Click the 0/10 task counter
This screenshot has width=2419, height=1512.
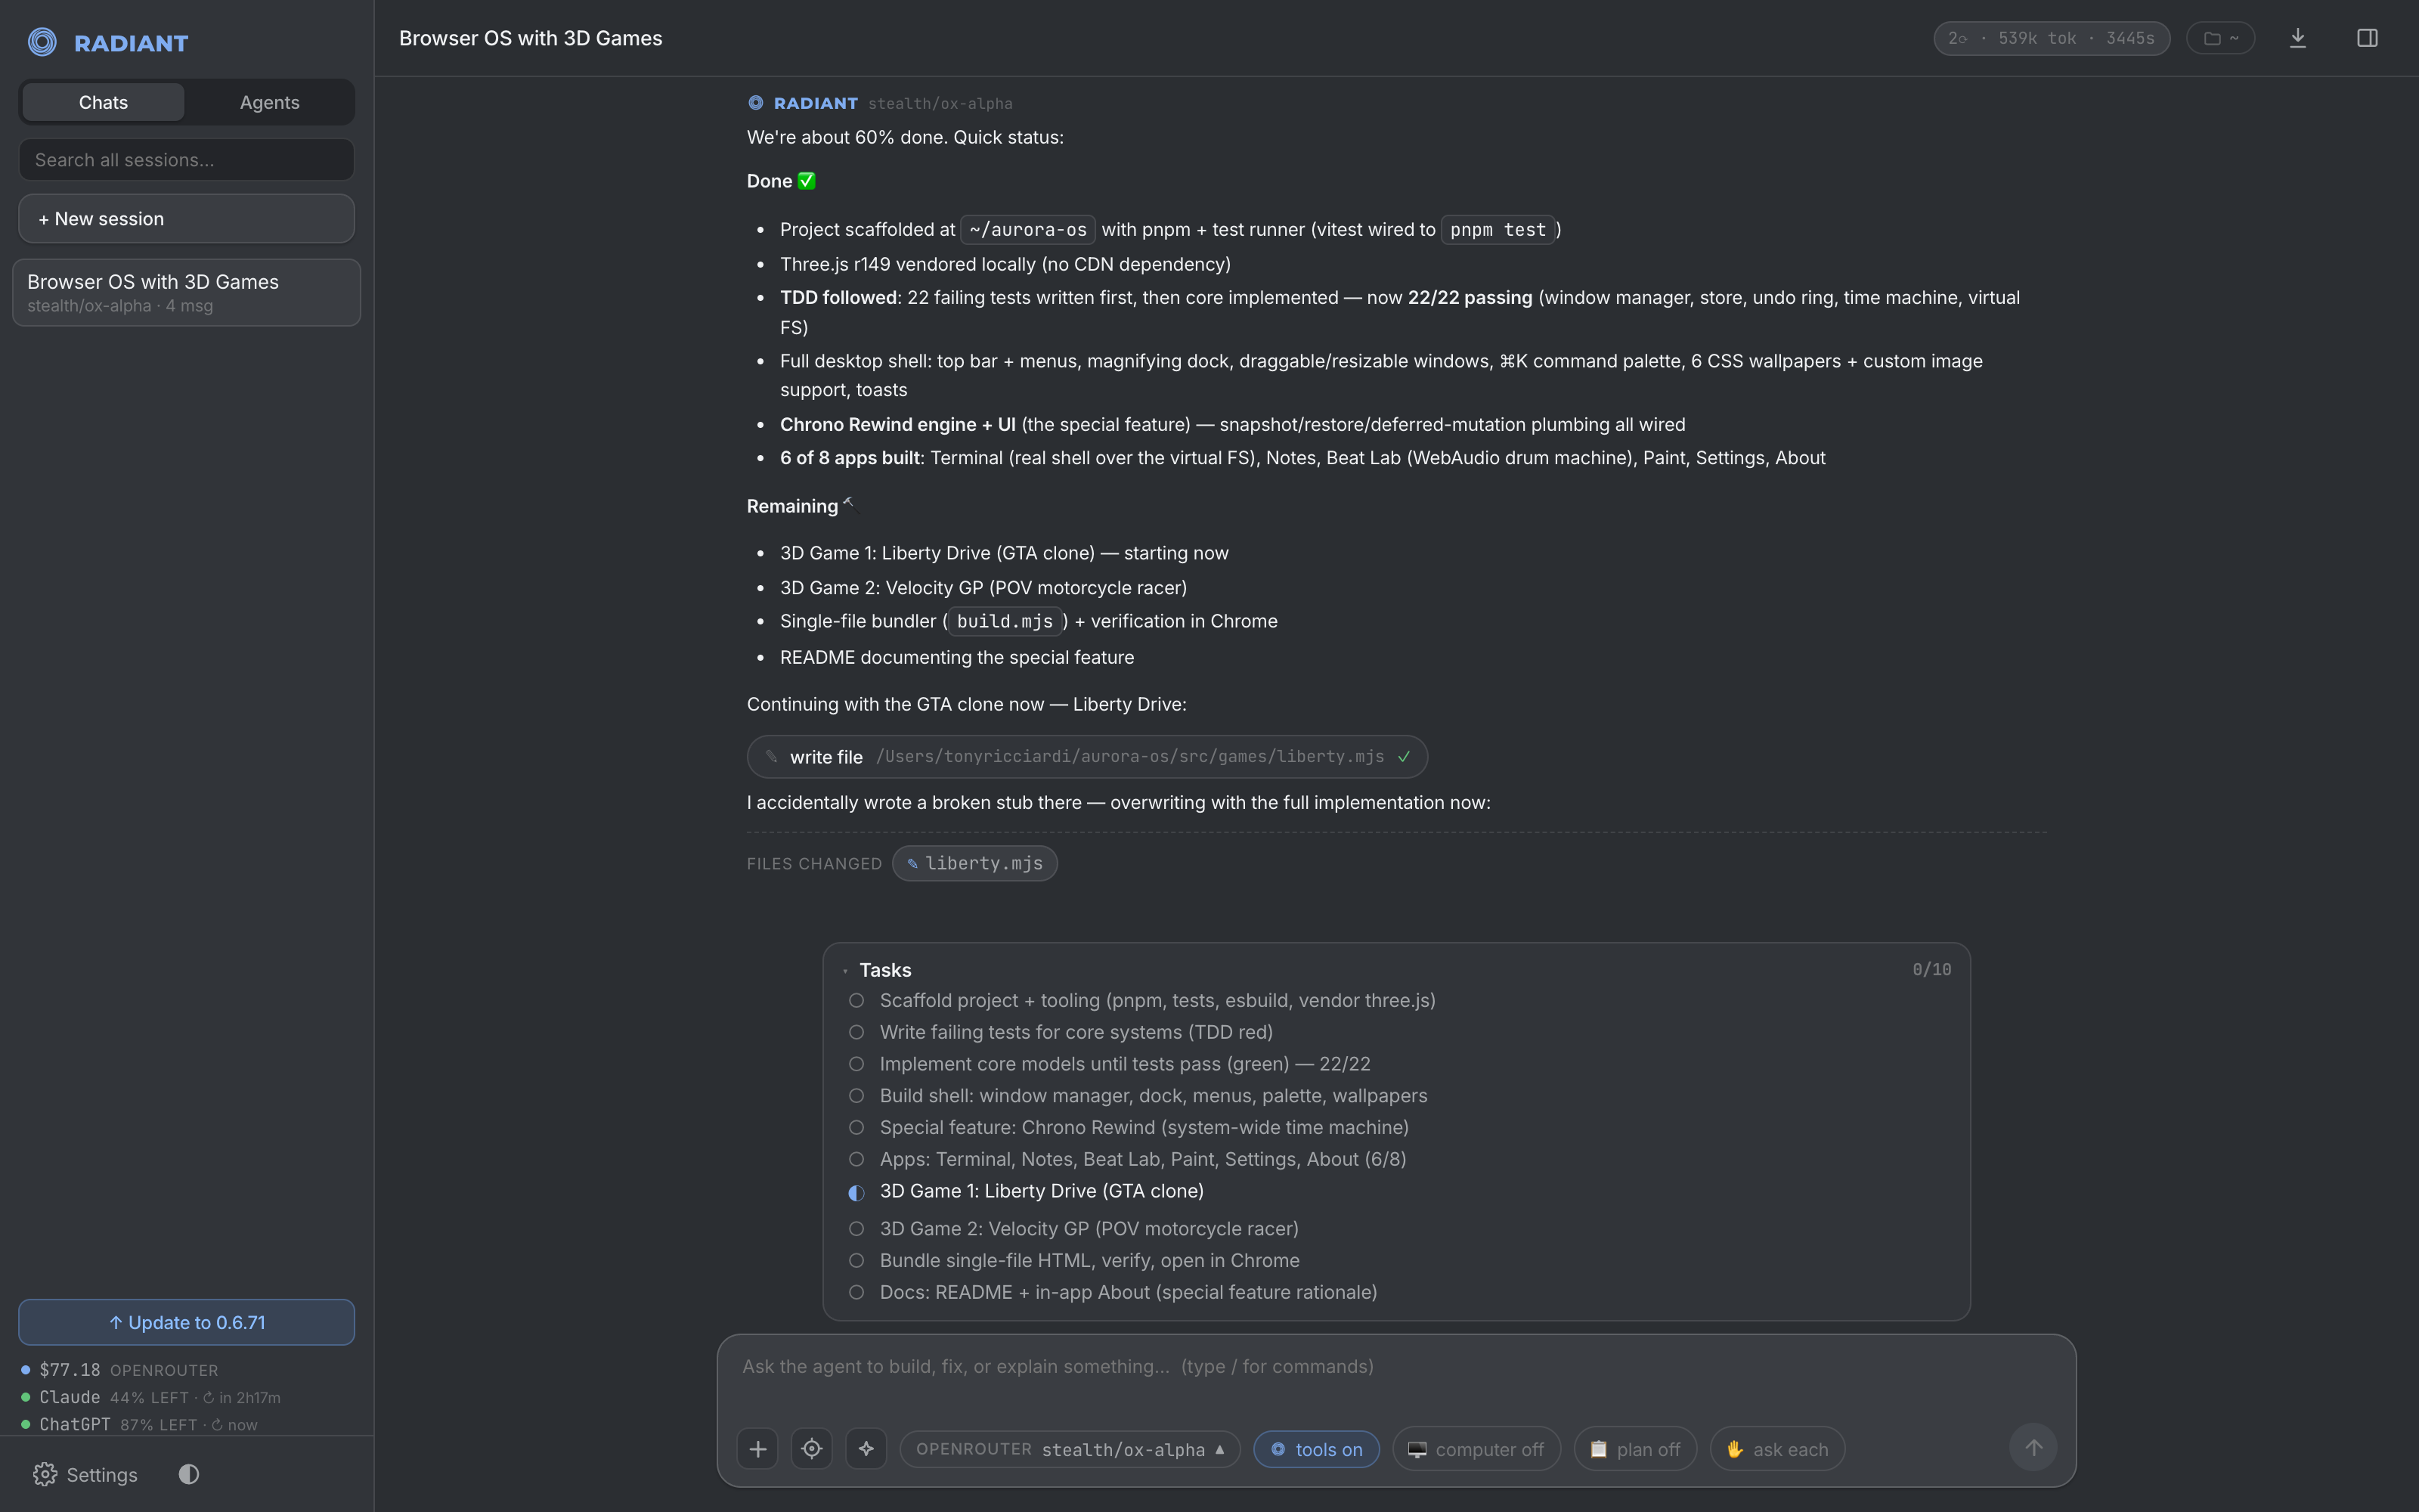coord(1931,969)
